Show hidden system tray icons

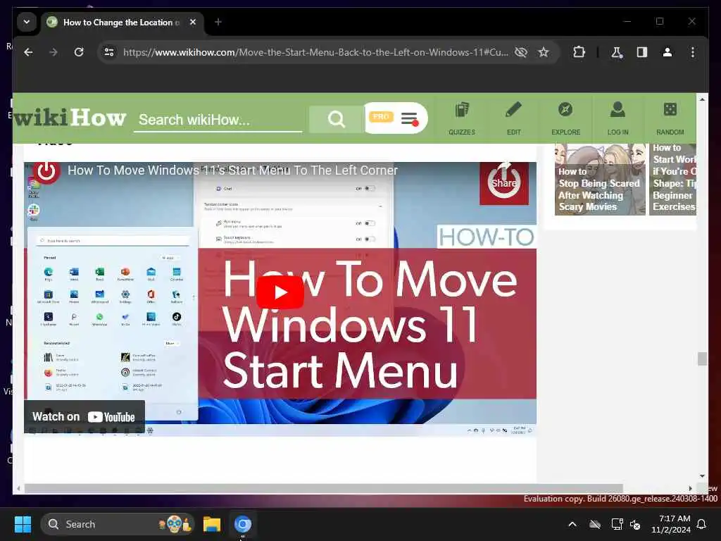click(x=572, y=524)
